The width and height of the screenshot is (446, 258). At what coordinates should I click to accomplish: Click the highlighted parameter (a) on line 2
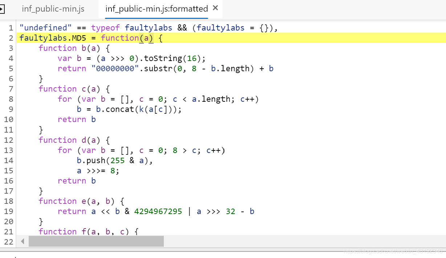point(146,38)
